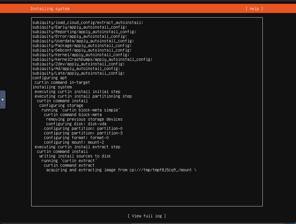Select the load_cloud_config/extract_autoinstall log line
This screenshot has width=296, height=224.
click(88, 22)
